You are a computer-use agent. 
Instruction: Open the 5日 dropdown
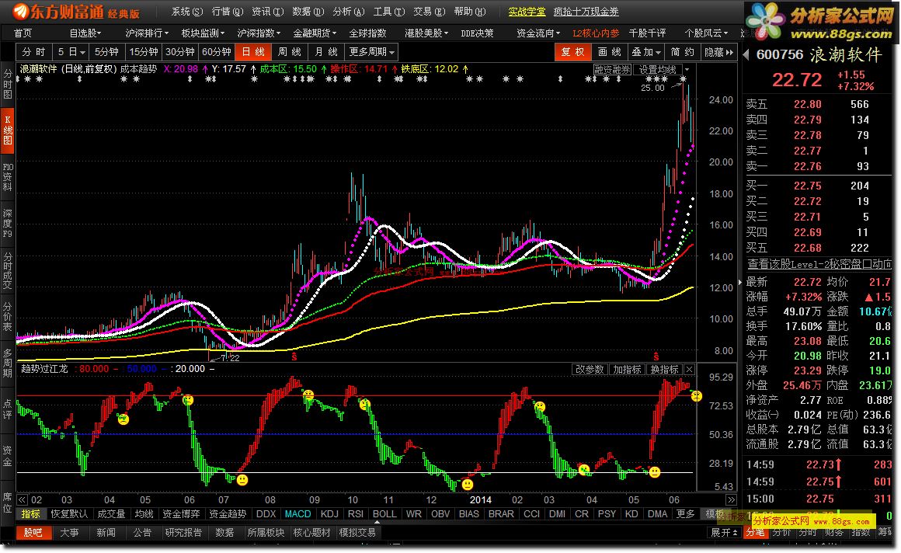71,52
